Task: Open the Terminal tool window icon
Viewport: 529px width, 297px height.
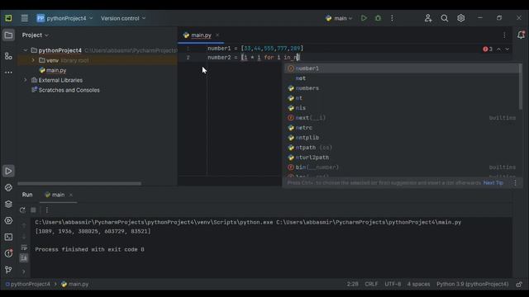Action: click(x=8, y=237)
